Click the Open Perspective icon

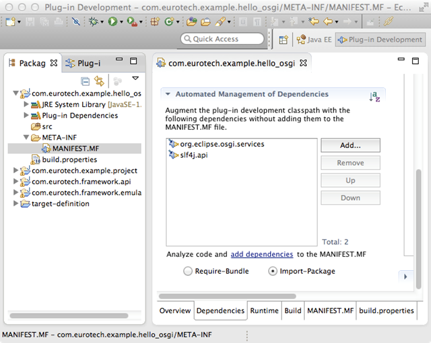(283, 39)
